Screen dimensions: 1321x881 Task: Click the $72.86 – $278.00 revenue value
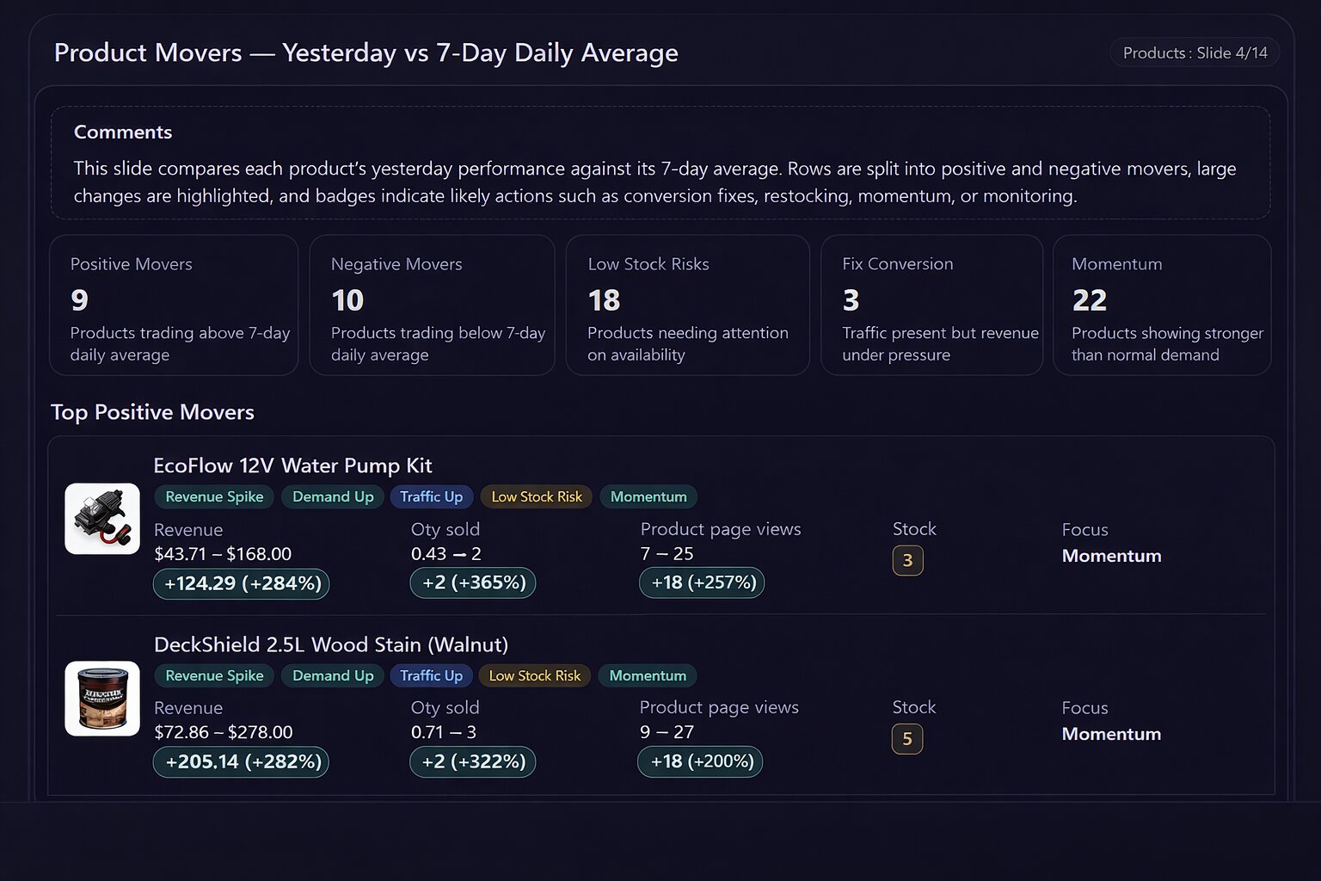(x=224, y=732)
